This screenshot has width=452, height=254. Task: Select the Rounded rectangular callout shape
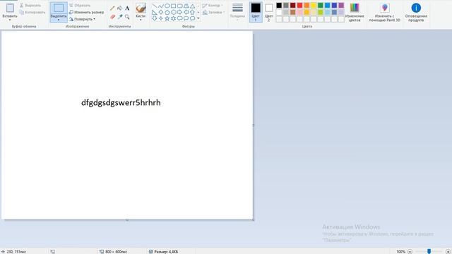click(x=180, y=18)
